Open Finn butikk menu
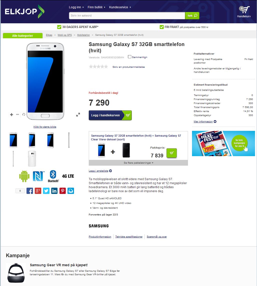The width and height of the screenshot is (257, 286). click(x=96, y=7)
